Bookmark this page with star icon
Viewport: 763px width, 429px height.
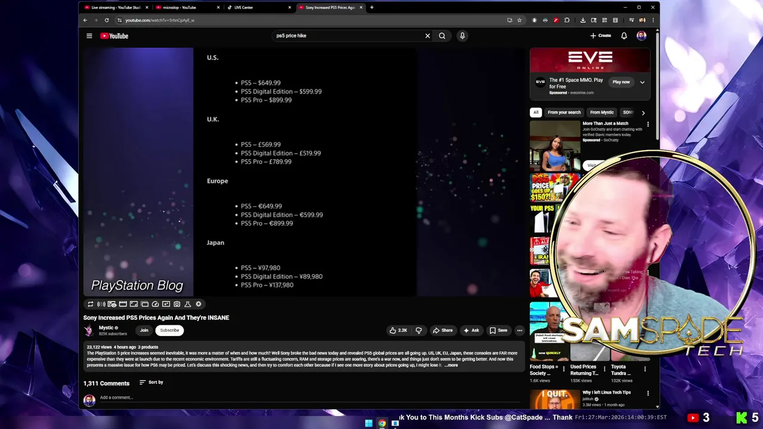coord(519,20)
